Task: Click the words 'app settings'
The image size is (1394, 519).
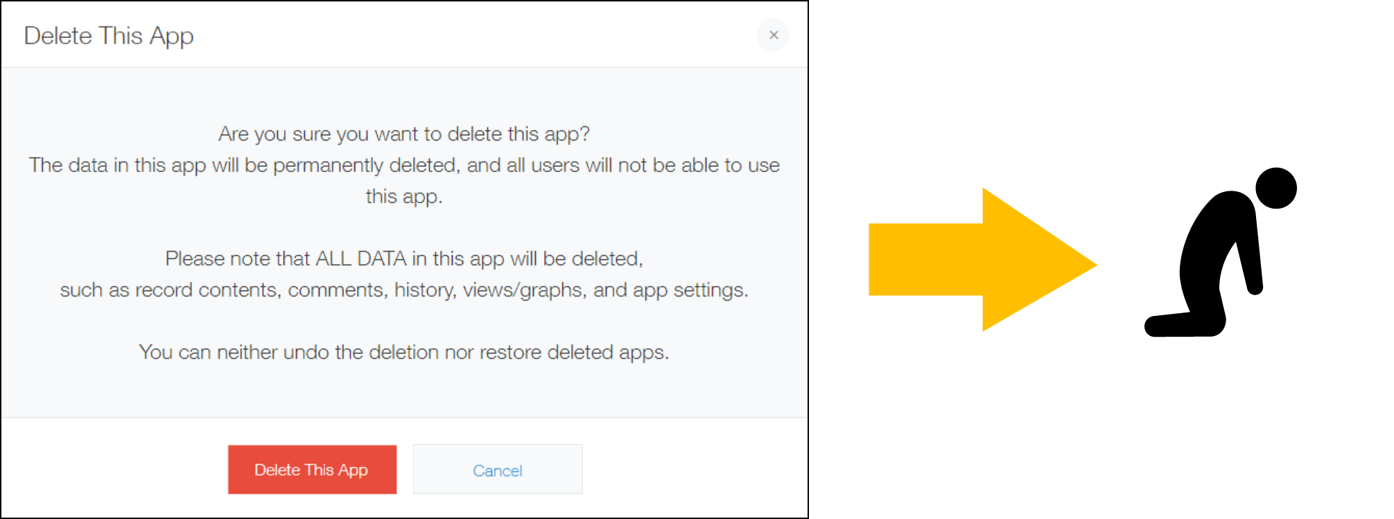Action: click(x=690, y=290)
